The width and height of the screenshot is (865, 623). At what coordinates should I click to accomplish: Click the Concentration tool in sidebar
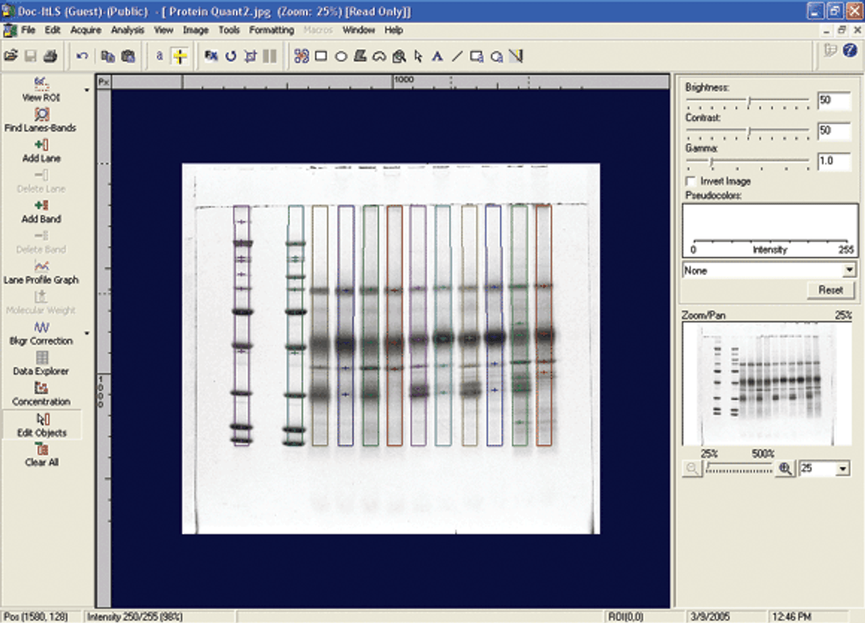pyautogui.click(x=41, y=394)
